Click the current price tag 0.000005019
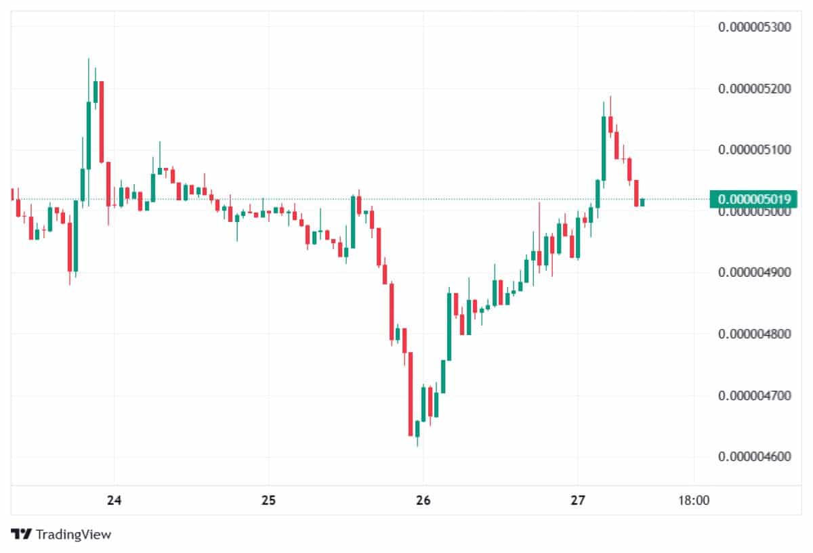This screenshot has width=813, height=553. point(750,199)
